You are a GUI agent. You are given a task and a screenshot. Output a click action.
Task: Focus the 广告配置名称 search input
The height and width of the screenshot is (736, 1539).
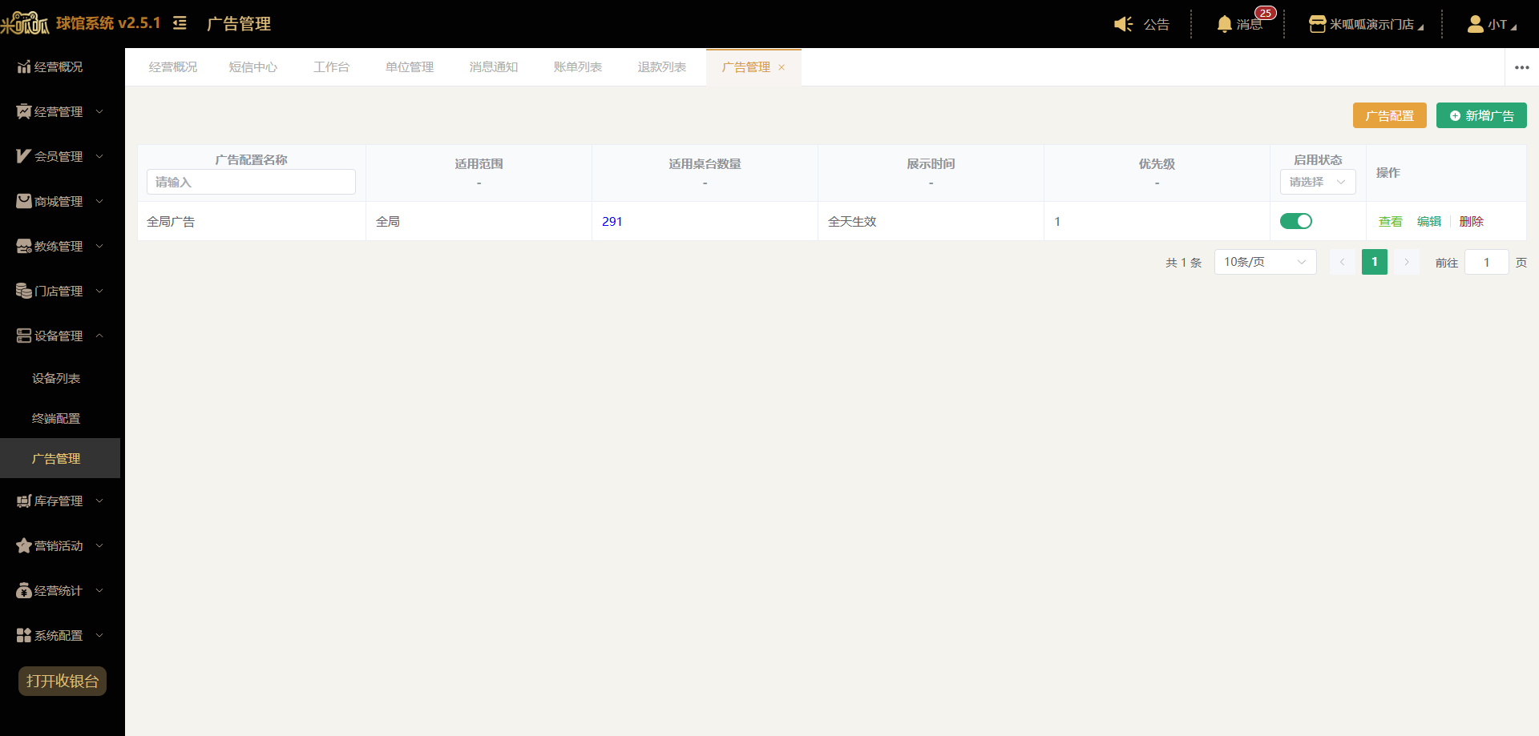[x=251, y=182]
